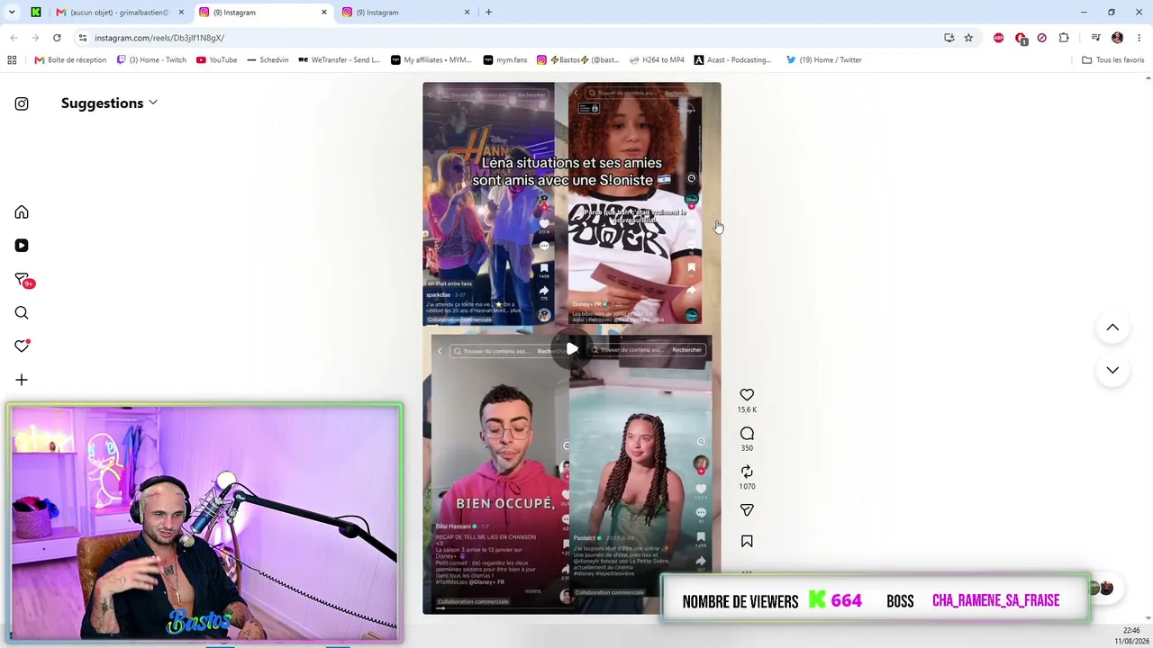This screenshot has height=648, width=1153.
Task: View site information icon
Action: pos(83,38)
